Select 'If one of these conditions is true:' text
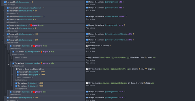The height and width of the screenshot is (101, 195). [x=31, y=69]
